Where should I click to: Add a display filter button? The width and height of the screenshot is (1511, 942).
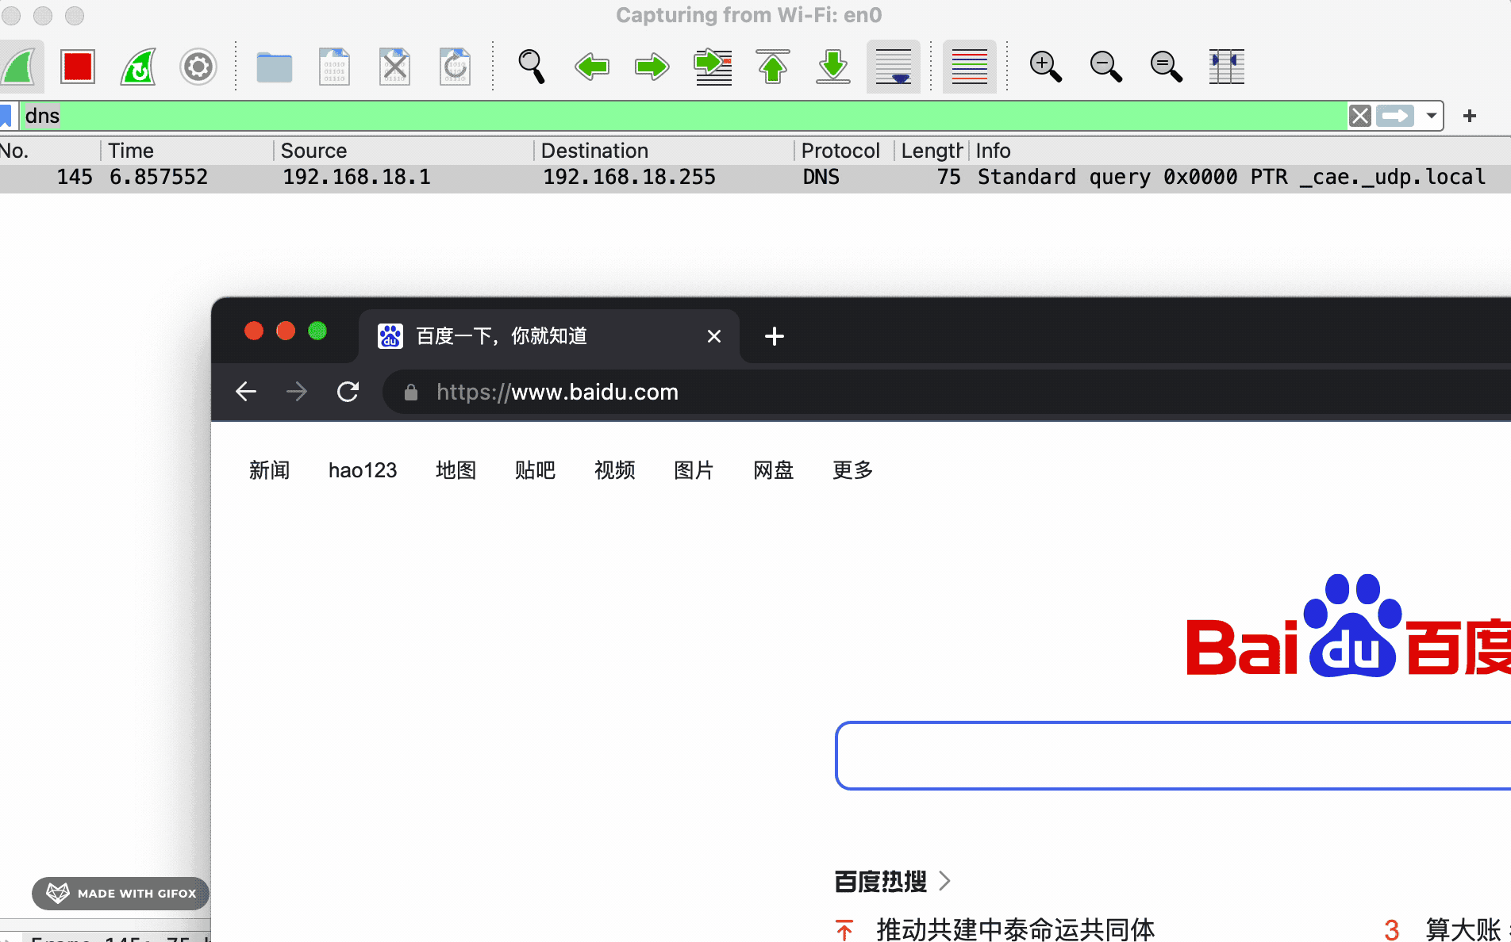tap(1470, 116)
